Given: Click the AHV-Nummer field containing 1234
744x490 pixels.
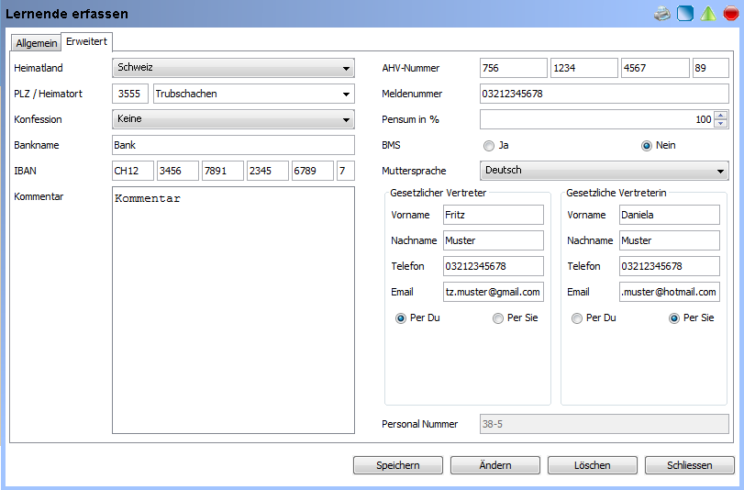Looking at the screenshot, I should [584, 68].
